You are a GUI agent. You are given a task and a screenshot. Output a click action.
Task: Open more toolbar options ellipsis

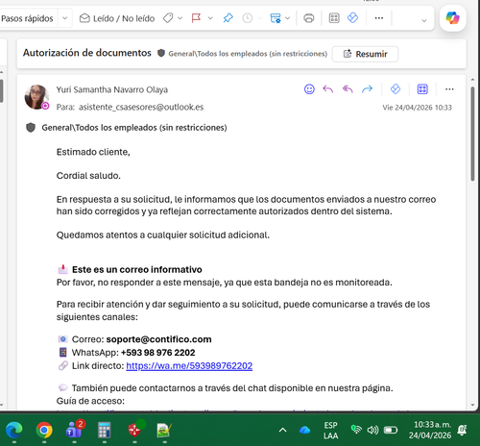pyautogui.click(x=379, y=18)
